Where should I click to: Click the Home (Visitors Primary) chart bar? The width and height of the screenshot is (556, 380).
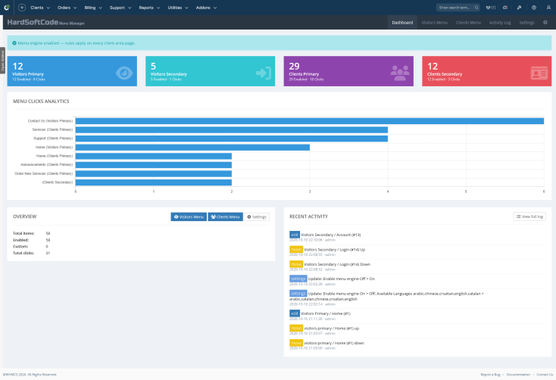(x=192, y=147)
